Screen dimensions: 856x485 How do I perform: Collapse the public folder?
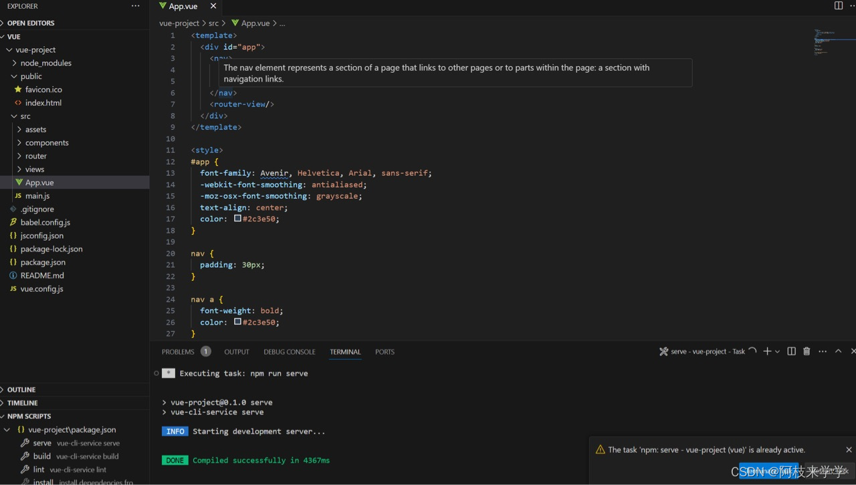[15, 76]
